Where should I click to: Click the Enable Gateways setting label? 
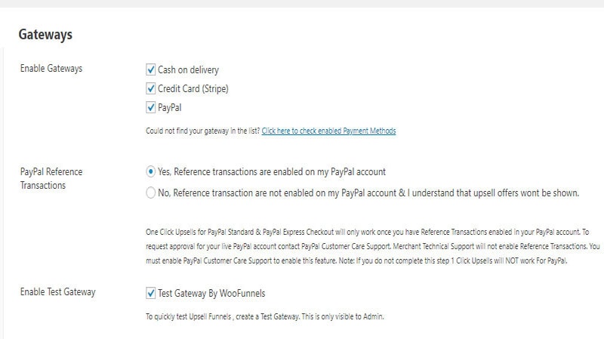[x=51, y=69]
